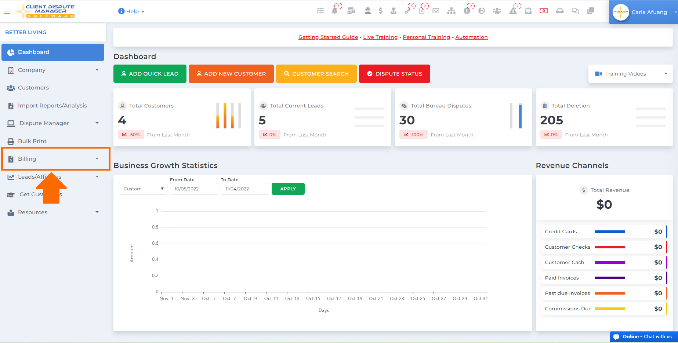Click the inbox tray icon
The height and width of the screenshot is (343, 678).
(560, 11)
